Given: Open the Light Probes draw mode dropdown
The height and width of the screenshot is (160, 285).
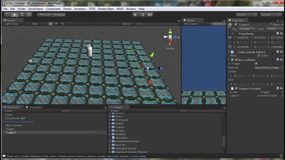Looking at the screenshot, I should point(16,24).
